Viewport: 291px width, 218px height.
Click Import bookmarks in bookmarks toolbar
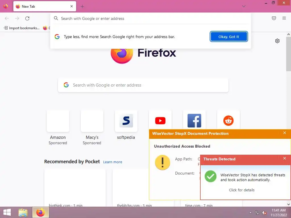(22, 28)
